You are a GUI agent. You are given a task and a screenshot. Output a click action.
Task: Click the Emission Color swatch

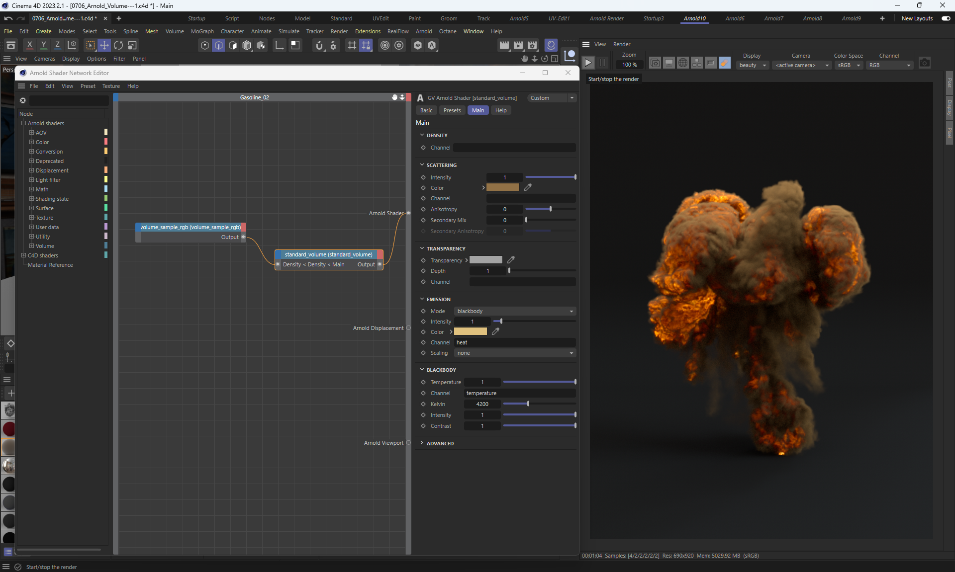(x=470, y=332)
